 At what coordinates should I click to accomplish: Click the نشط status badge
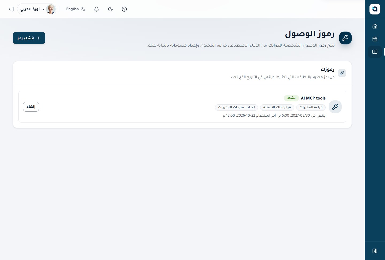coord(291,98)
